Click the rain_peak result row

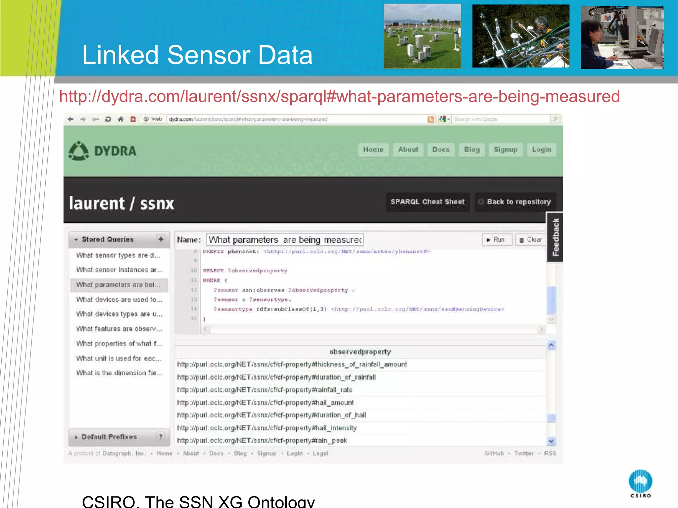point(360,441)
